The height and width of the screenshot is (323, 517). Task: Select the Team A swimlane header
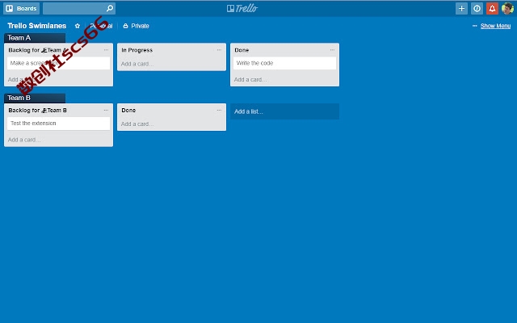(35, 38)
